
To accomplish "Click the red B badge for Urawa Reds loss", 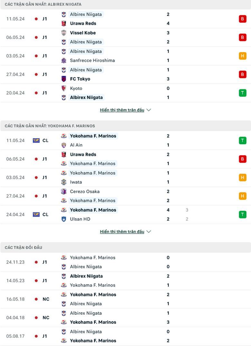I will click(242, 19).
